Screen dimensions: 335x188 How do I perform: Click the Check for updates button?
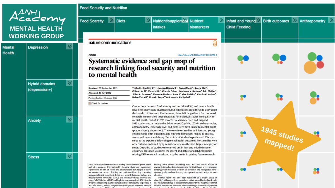(x=98, y=103)
